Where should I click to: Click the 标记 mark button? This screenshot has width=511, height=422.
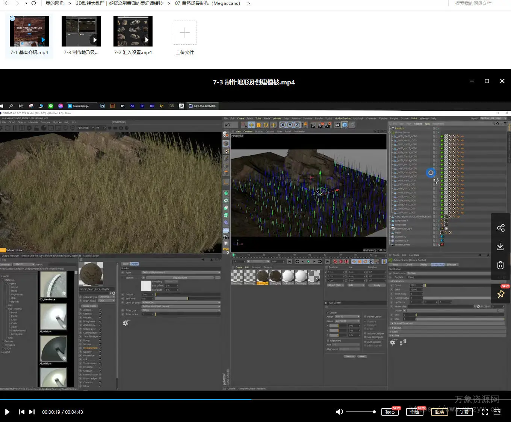click(x=390, y=412)
